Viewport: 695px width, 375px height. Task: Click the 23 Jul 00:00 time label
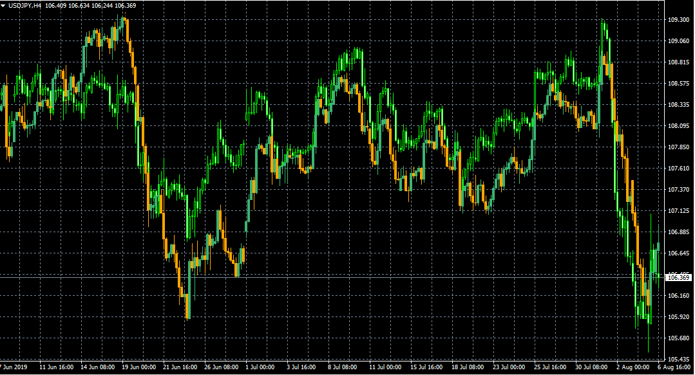509,367
